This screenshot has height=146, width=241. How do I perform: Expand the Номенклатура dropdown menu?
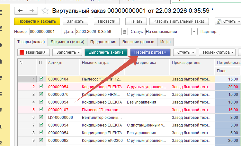pos(217,52)
